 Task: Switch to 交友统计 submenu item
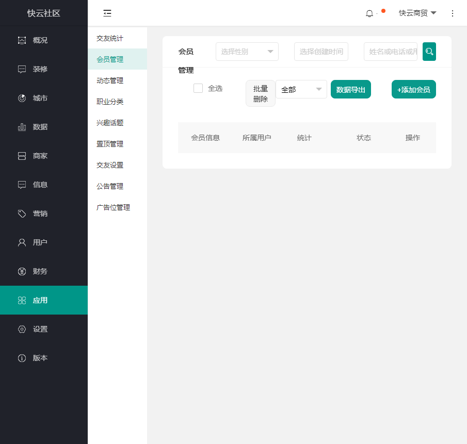pyautogui.click(x=110, y=38)
